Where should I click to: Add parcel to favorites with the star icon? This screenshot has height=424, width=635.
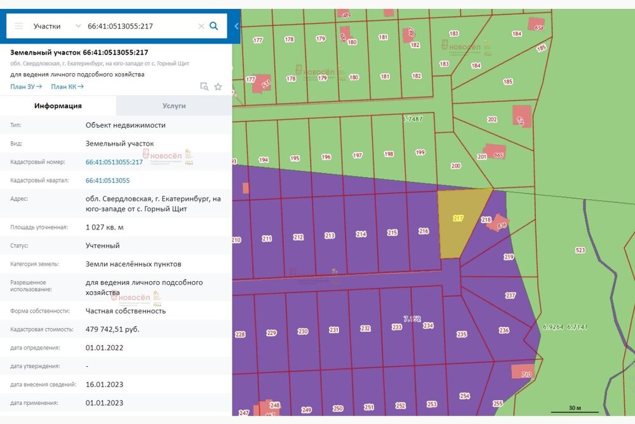coord(218,86)
